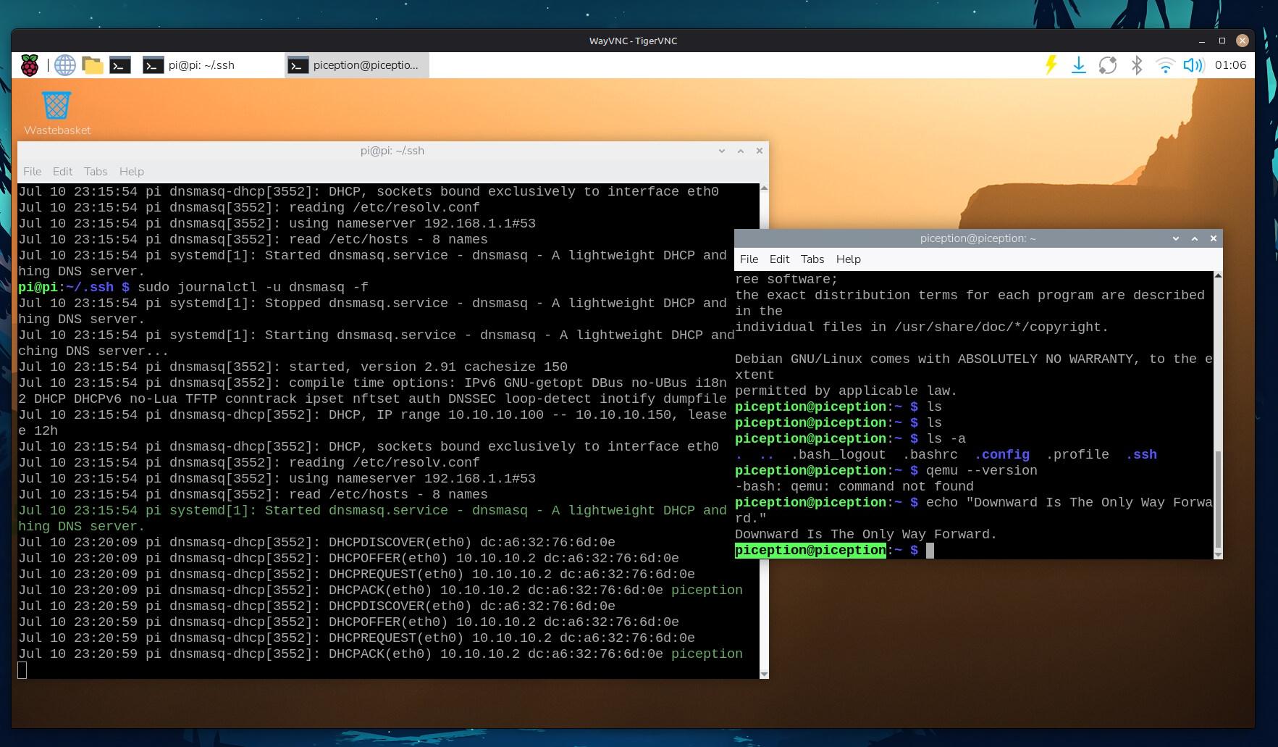Launch the terminal from the panel launcher
This screenshot has height=747, width=1278.
120,65
